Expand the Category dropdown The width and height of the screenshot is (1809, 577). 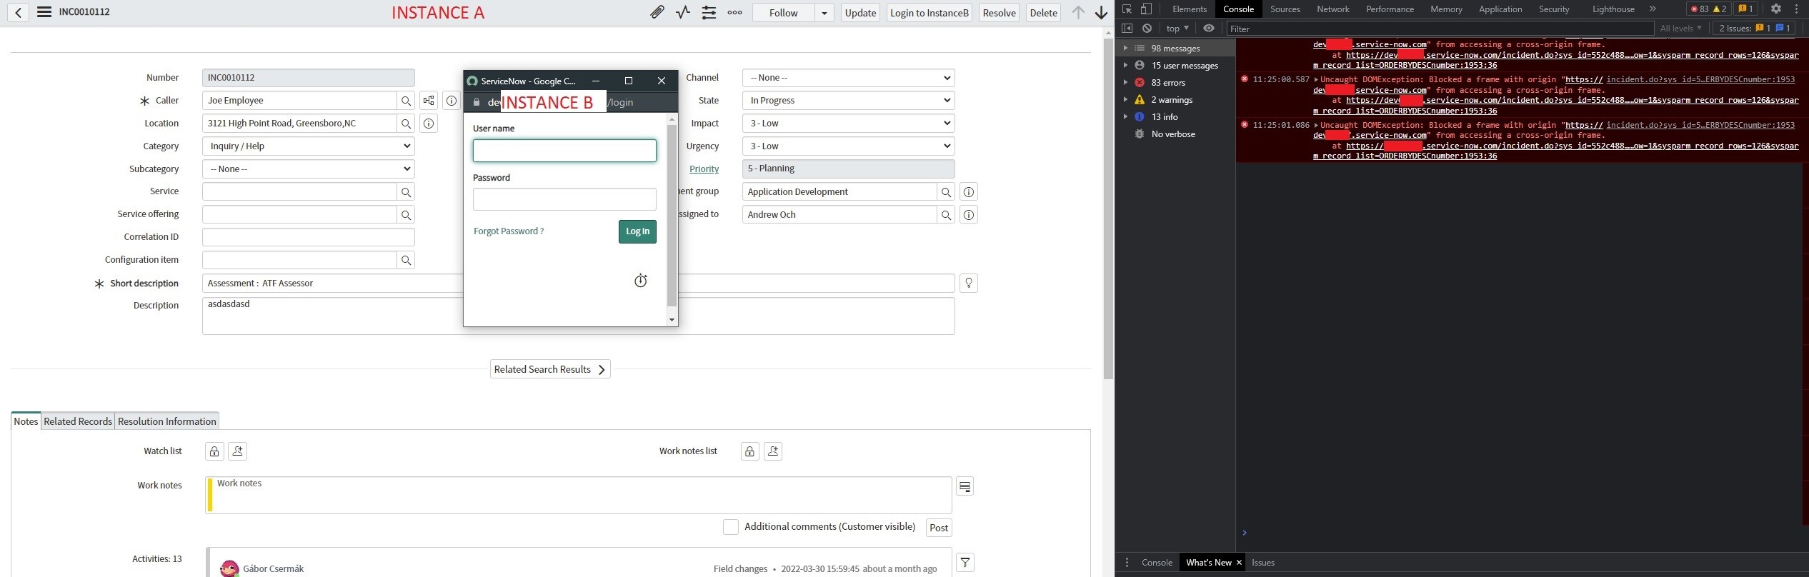click(308, 146)
